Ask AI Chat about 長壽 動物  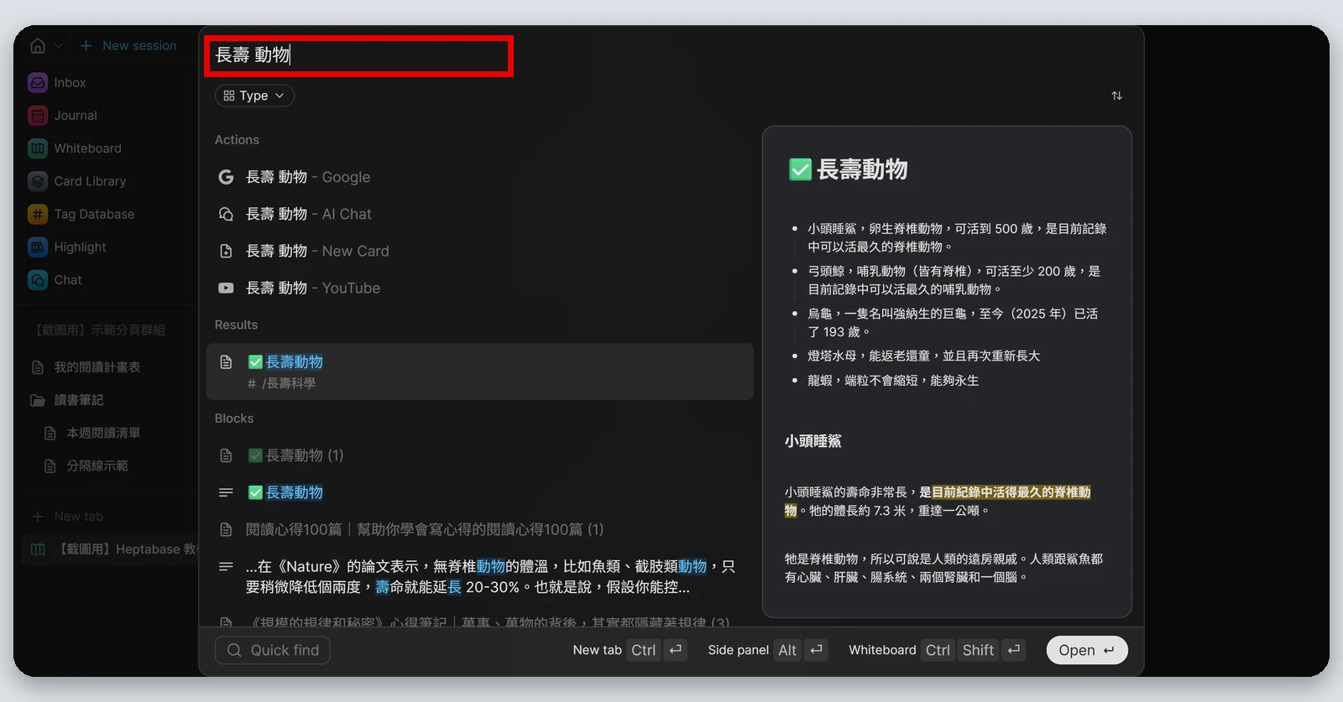[x=479, y=214]
